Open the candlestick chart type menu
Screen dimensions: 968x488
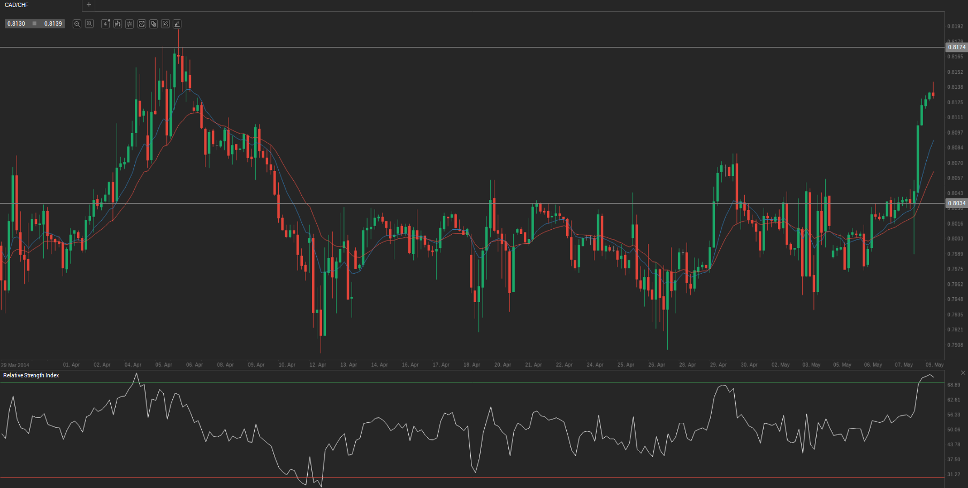(118, 24)
